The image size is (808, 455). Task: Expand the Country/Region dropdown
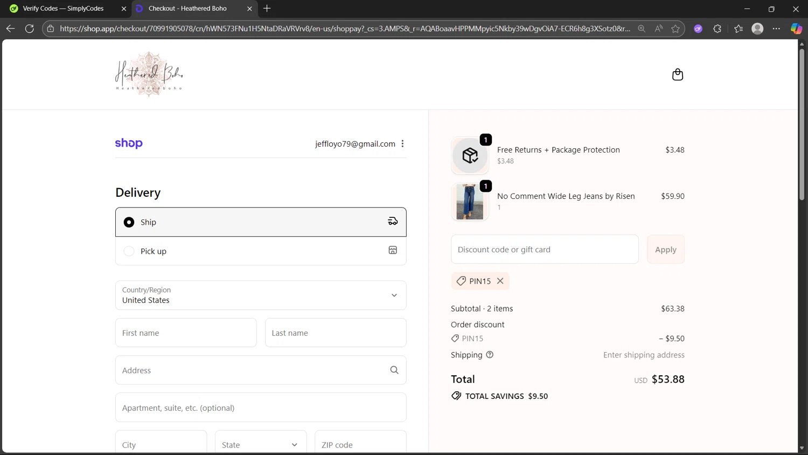[x=261, y=295]
